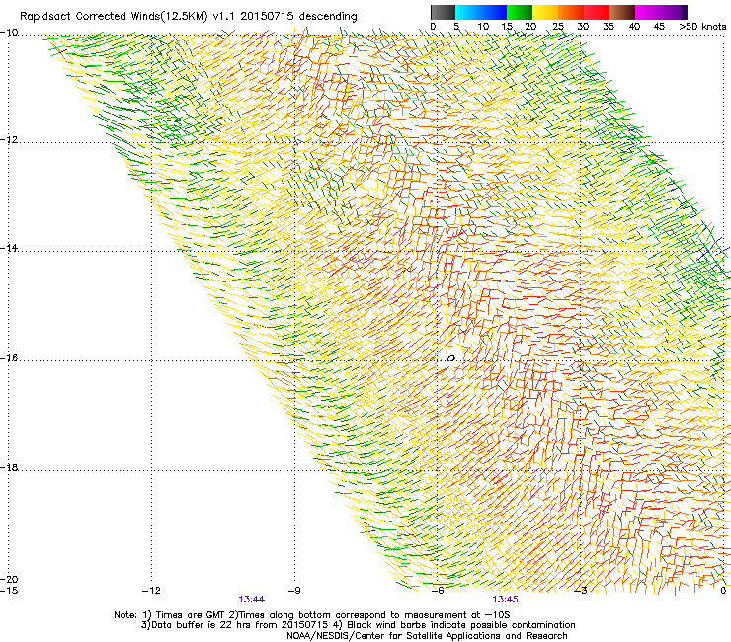Click the '-9' longitude axis label

(294, 591)
